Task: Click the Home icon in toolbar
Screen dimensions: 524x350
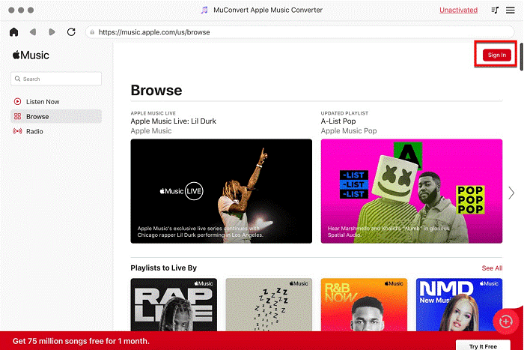Action: click(13, 32)
